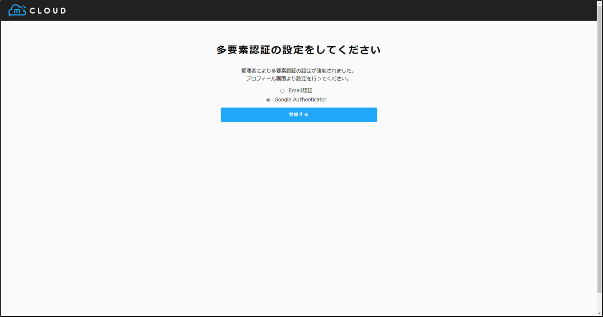Click the blue registration button

coord(298,114)
